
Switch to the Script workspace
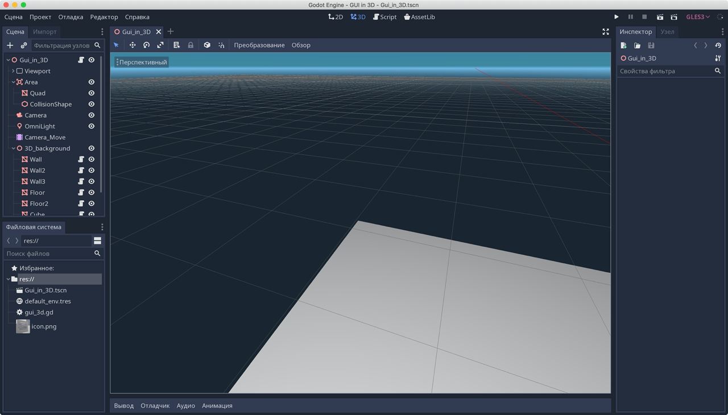click(385, 17)
